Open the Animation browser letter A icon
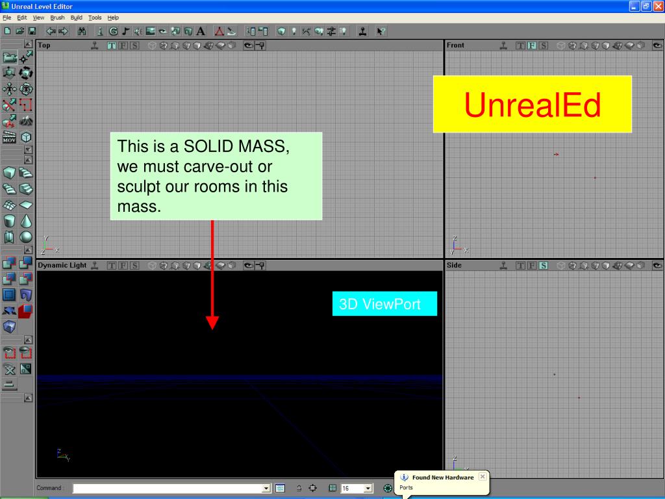The image size is (665, 499). (201, 31)
